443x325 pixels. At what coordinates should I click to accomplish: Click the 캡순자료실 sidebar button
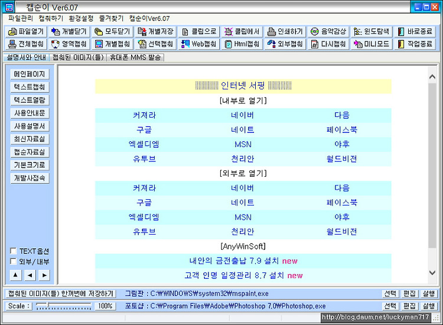(x=30, y=152)
